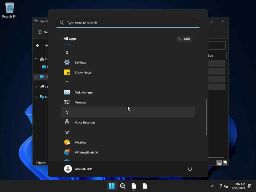Open Task Manager from the app list
The height and width of the screenshot is (192, 256).
(x=128, y=92)
